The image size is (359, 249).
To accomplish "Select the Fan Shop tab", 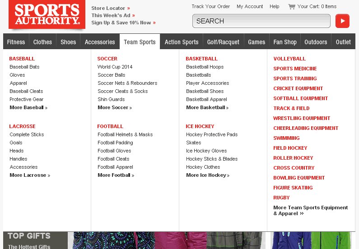I will (285, 42).
